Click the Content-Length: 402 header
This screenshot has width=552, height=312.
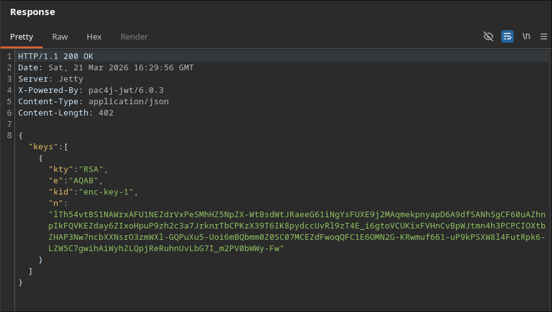click(x=66, y=113)
